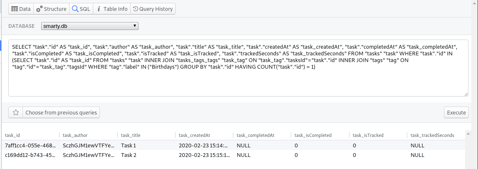Click the gears icon on Structure tab
Viewport: 478px width, 169px height.
tap(39, 9)
